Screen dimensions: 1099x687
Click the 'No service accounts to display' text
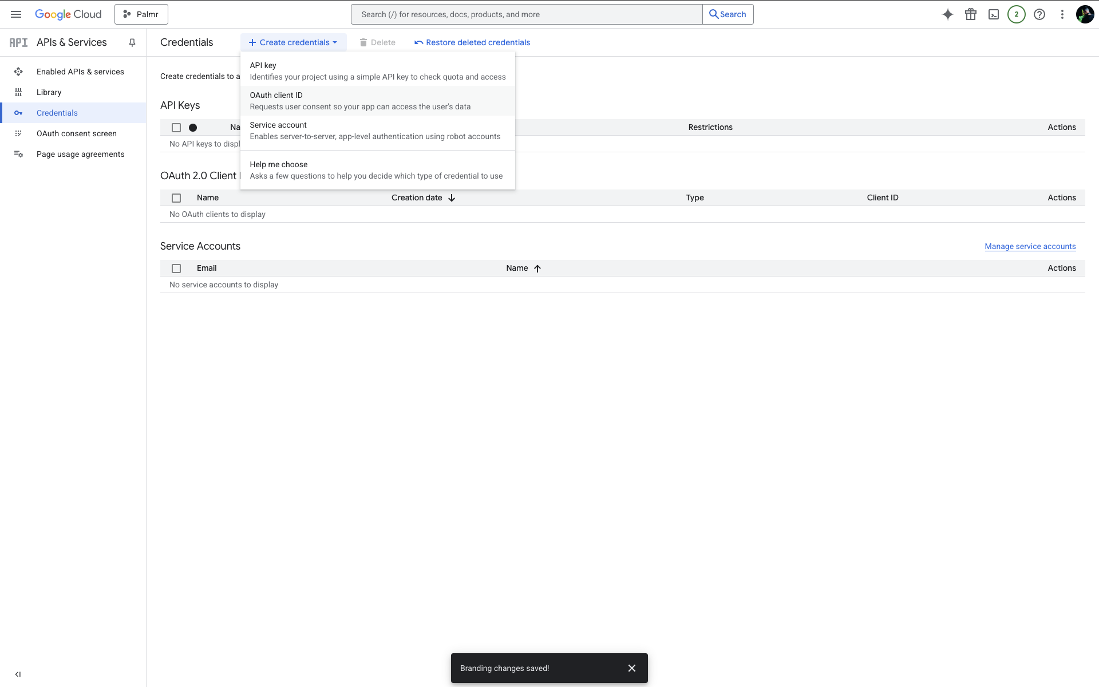click(224, 285)
